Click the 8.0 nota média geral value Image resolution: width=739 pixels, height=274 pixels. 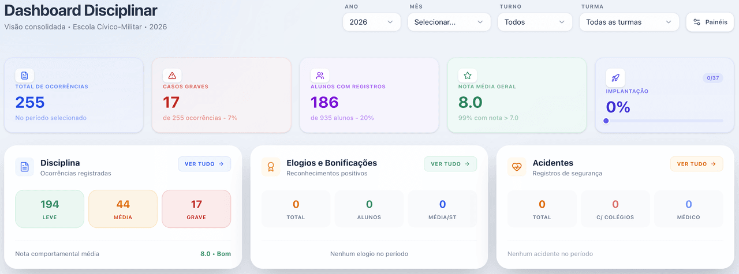(x=471, y=102)
